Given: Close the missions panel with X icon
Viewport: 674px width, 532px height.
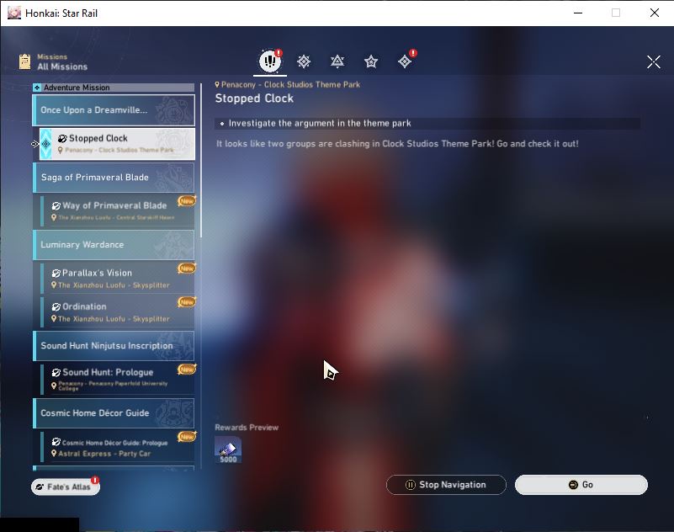Looking at the screenshot, I should (x=653, y=62).
